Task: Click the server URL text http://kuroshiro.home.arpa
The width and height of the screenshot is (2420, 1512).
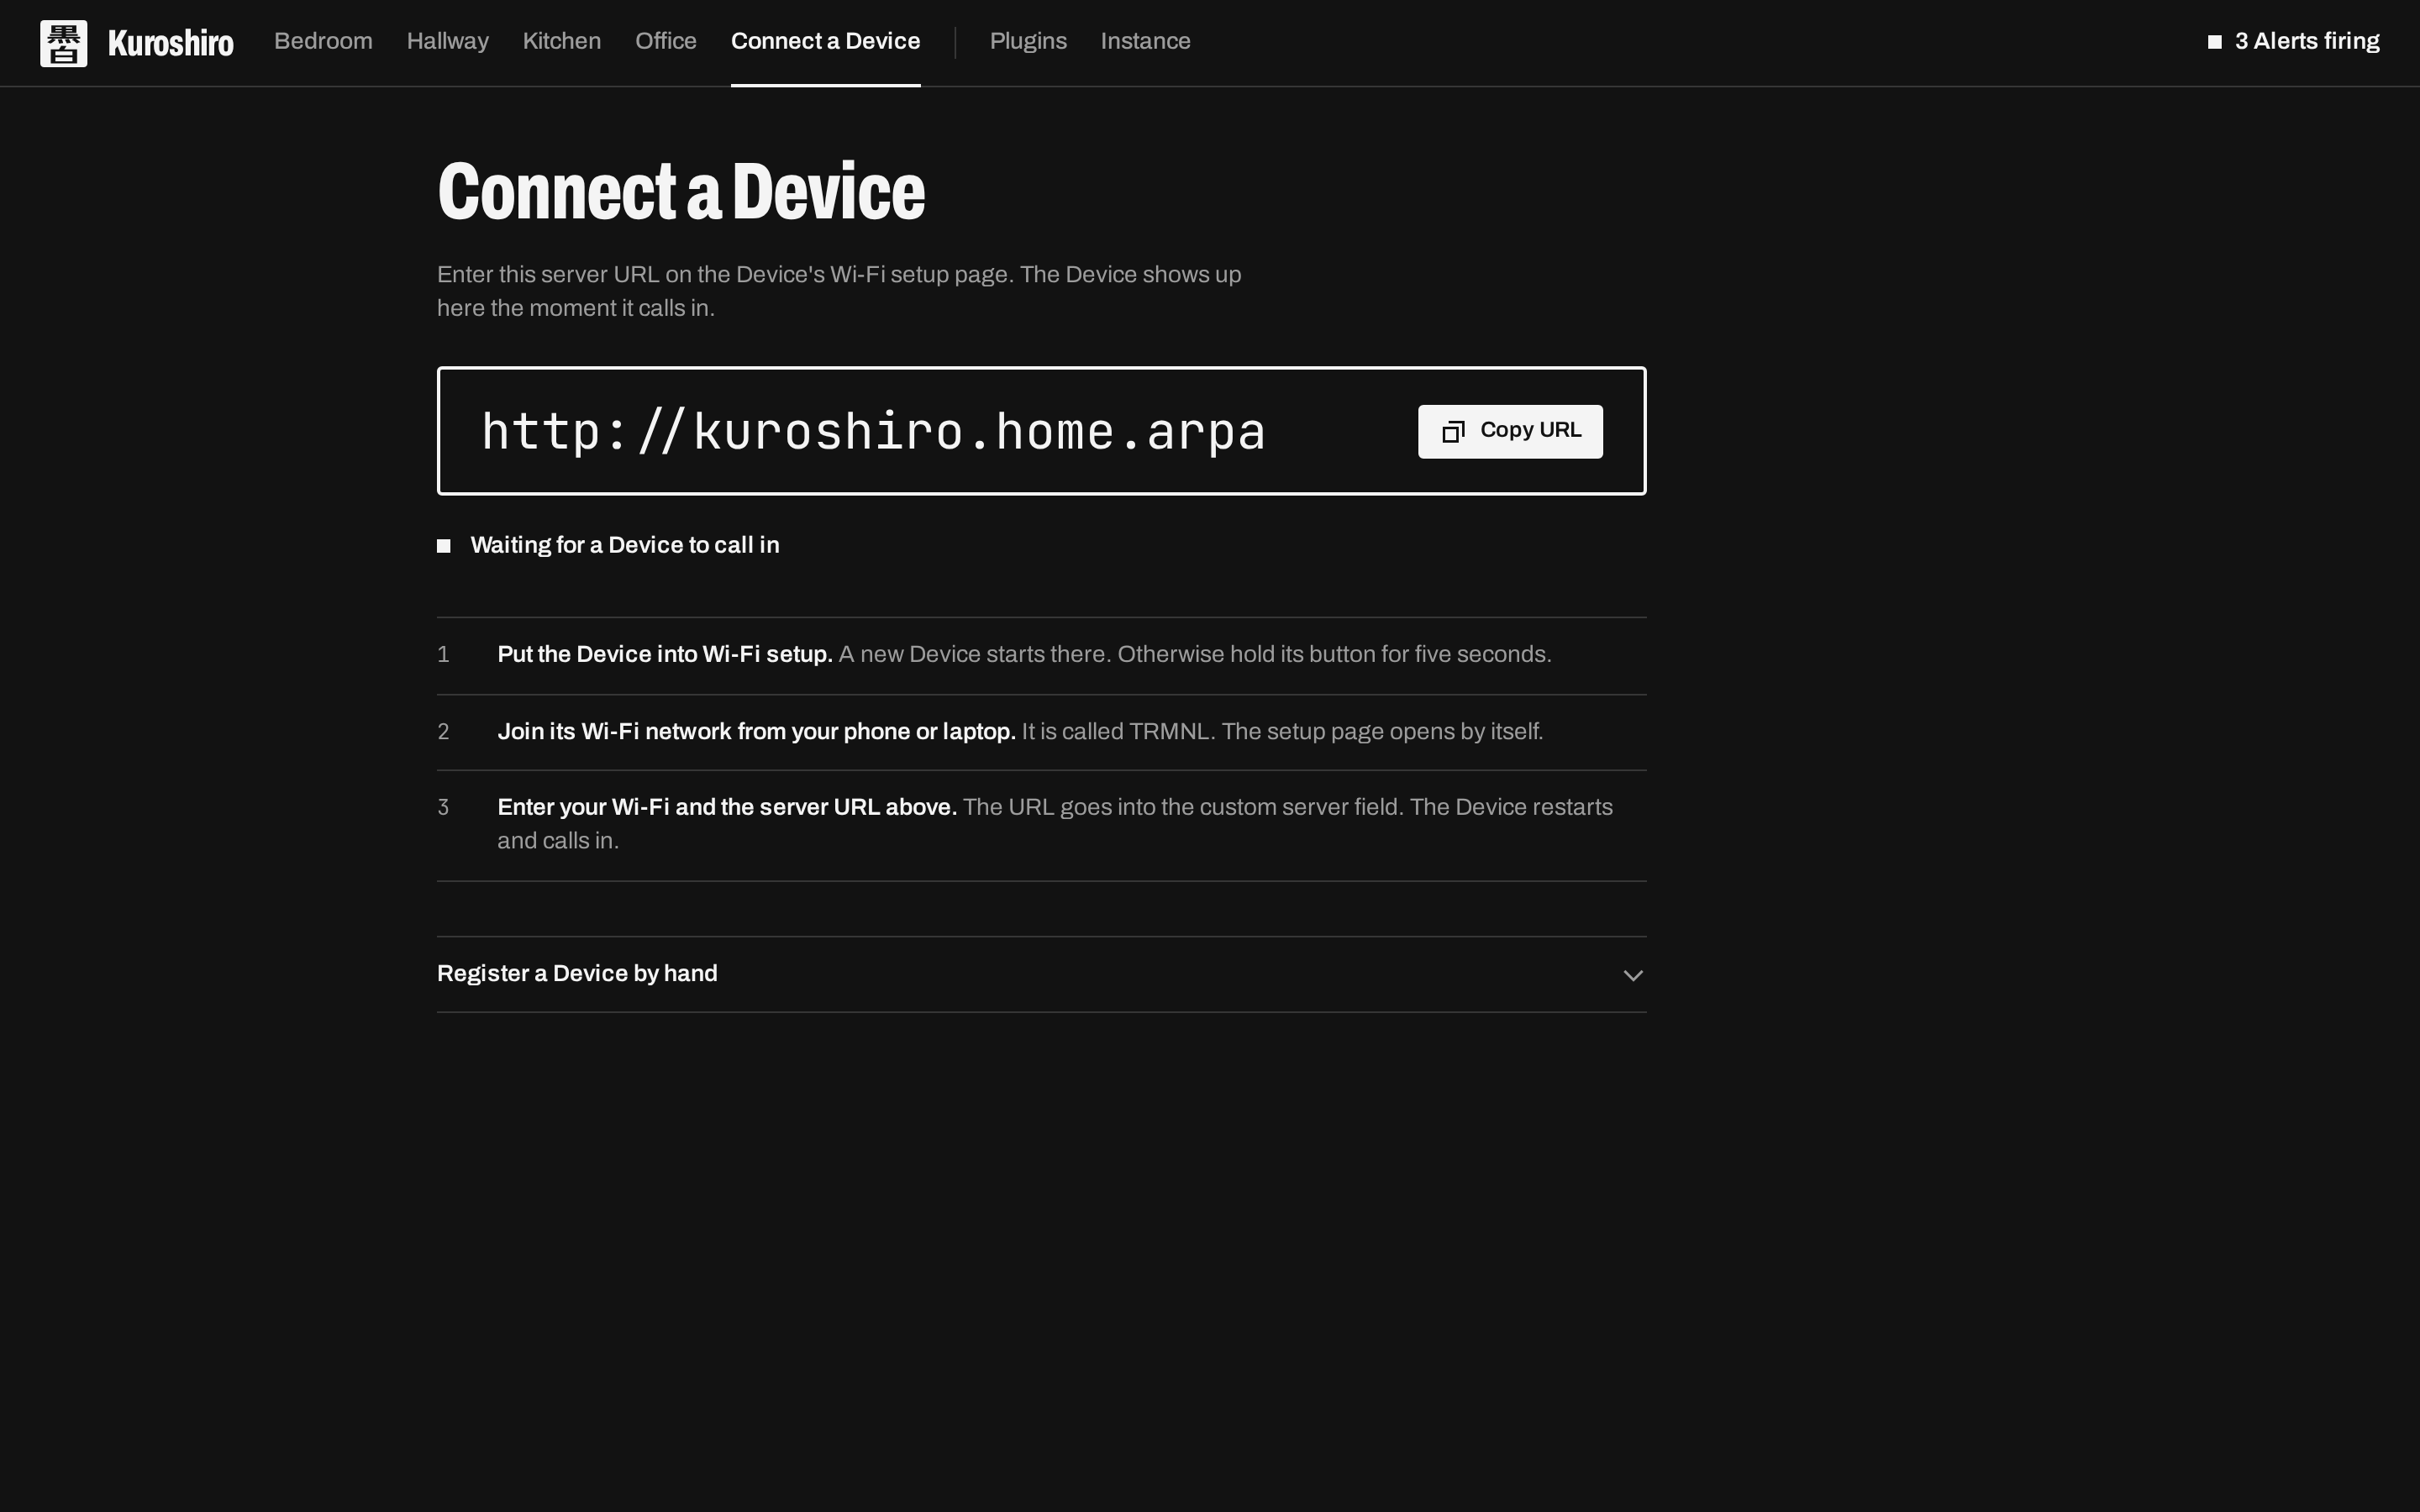Action: (x=873, y=432)
